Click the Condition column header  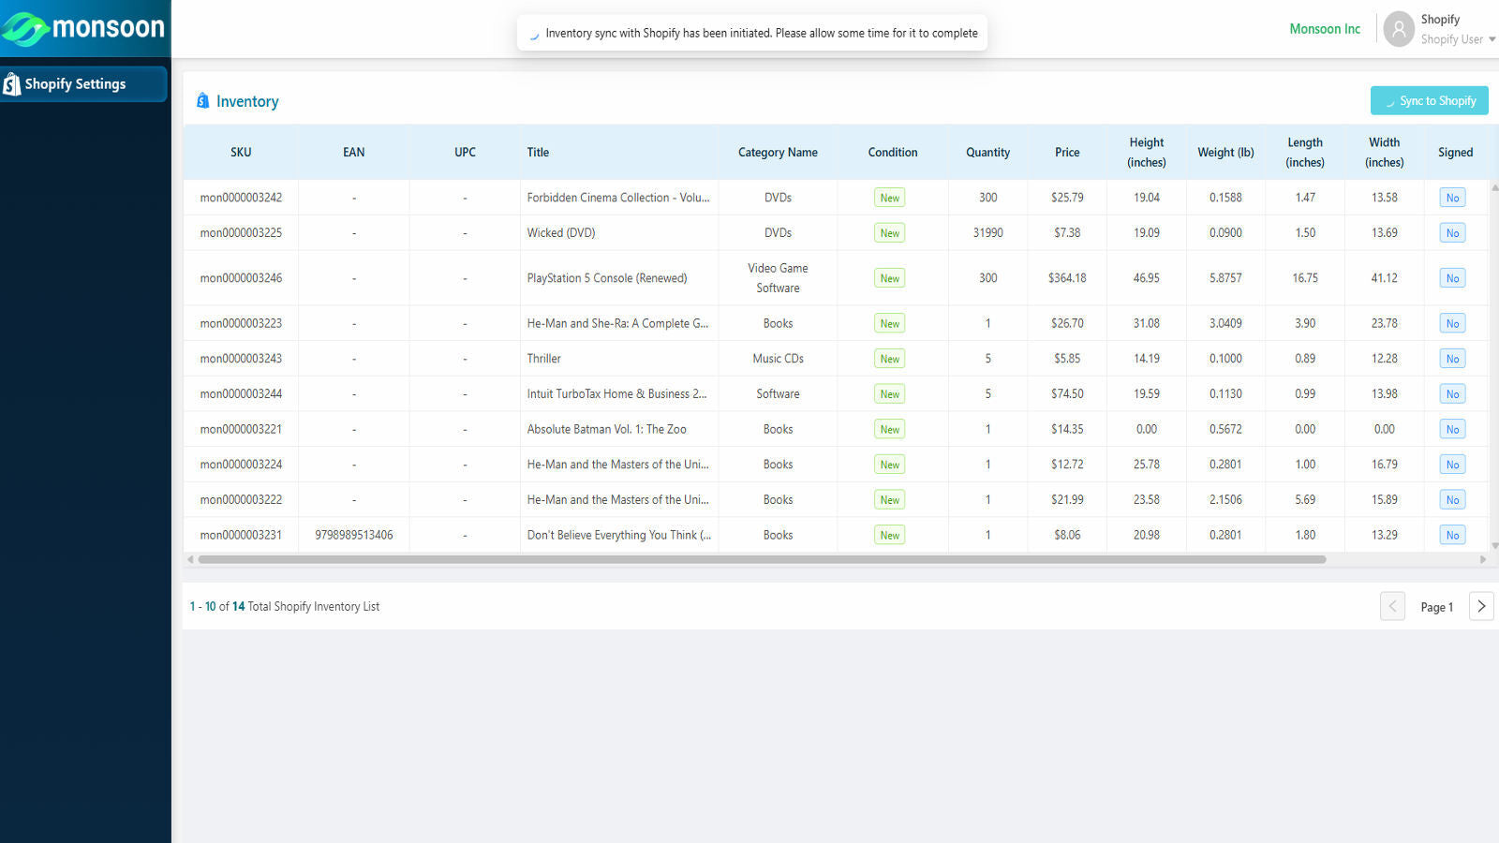(892, 152)
